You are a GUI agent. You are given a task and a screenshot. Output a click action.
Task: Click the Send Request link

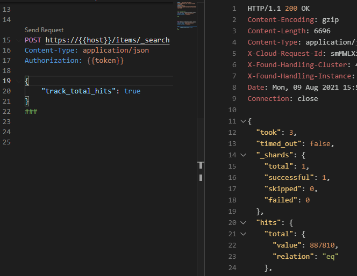[x=44, y=30]
